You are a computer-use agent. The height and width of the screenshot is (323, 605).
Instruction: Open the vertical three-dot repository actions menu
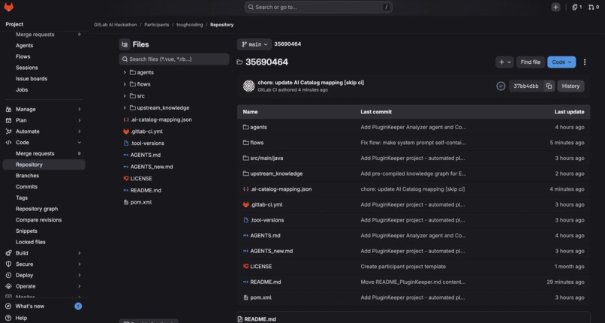(585, 62)
